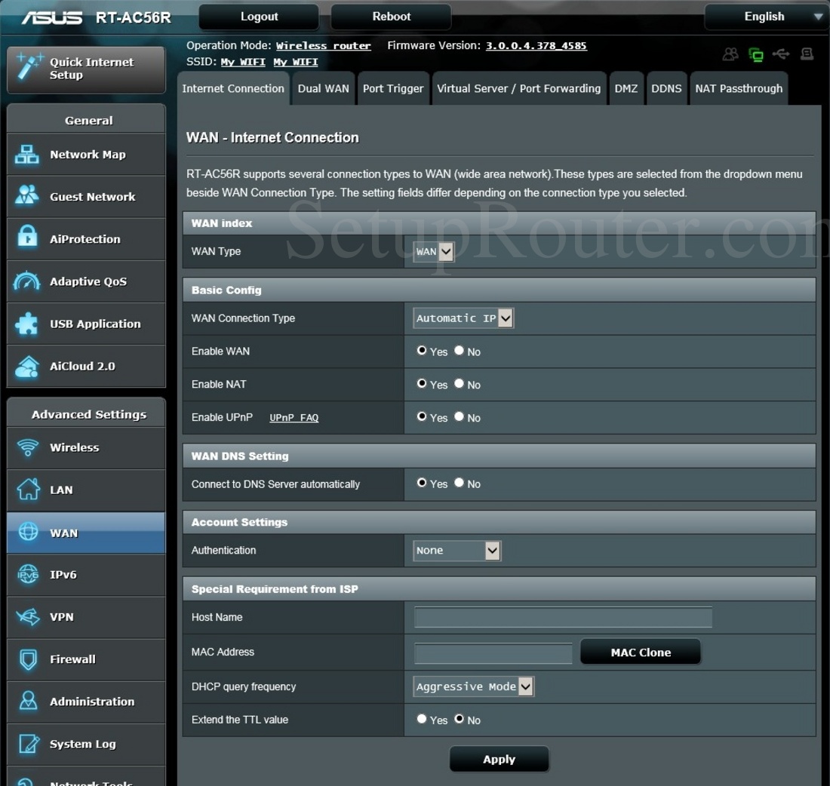Click the Host Name input field

point(563,617)
